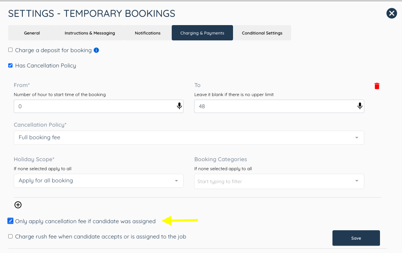This screenshot has height=253, width=402.
Task: Click the blue info icon beside deposit
Action: (x=96, y=50)
